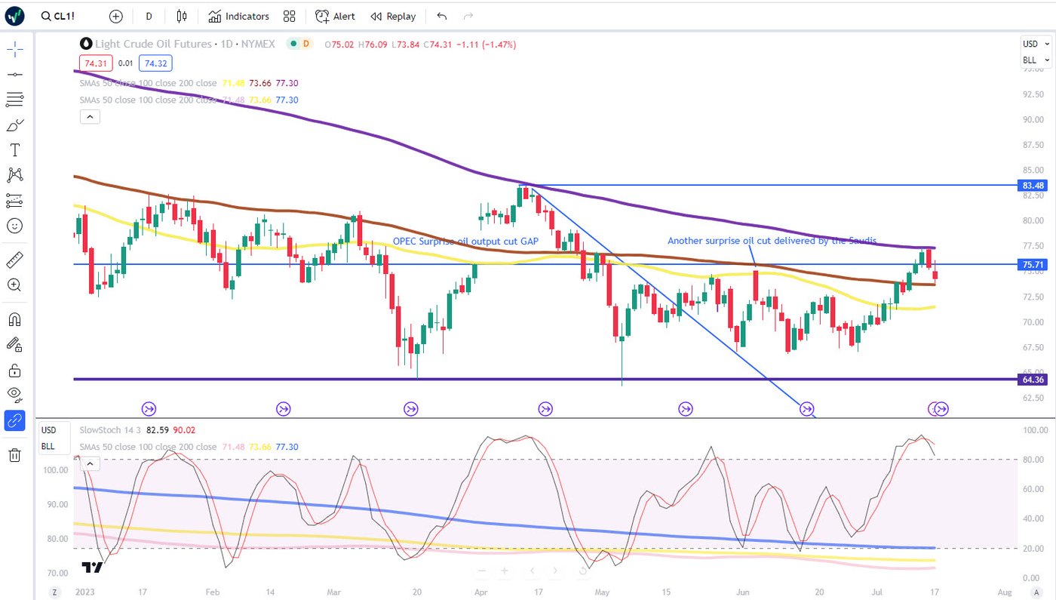Open the USD currency dropdown on price axis

pyautogui.click(x=1036, y=44)
